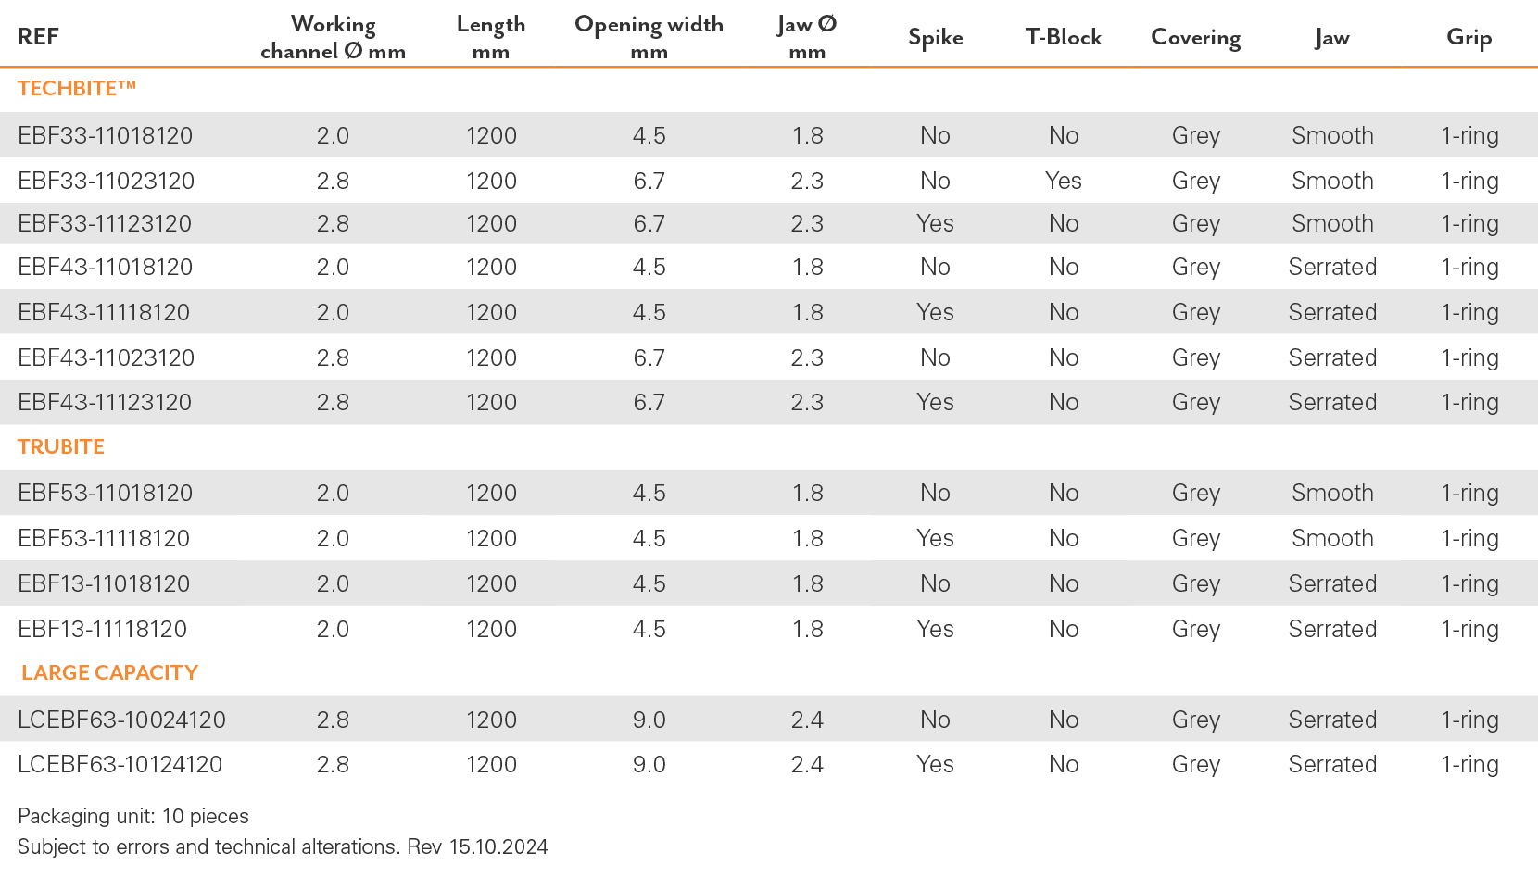Click reference EBF53-11018120
Viewport: 1538px width, 877px height.
pos(106,493)
